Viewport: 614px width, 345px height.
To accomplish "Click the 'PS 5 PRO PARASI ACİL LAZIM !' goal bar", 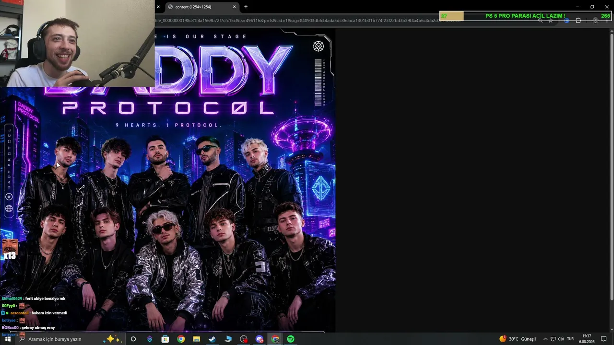I will pyautogui.click(x=525, y=16).
